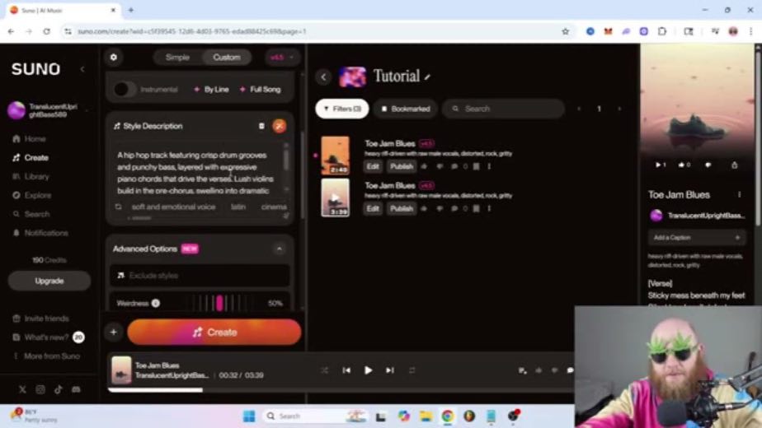Toggle the Instrumental switch
The height and width of the screenshot is (428, 762).
[x=124, y=89]
